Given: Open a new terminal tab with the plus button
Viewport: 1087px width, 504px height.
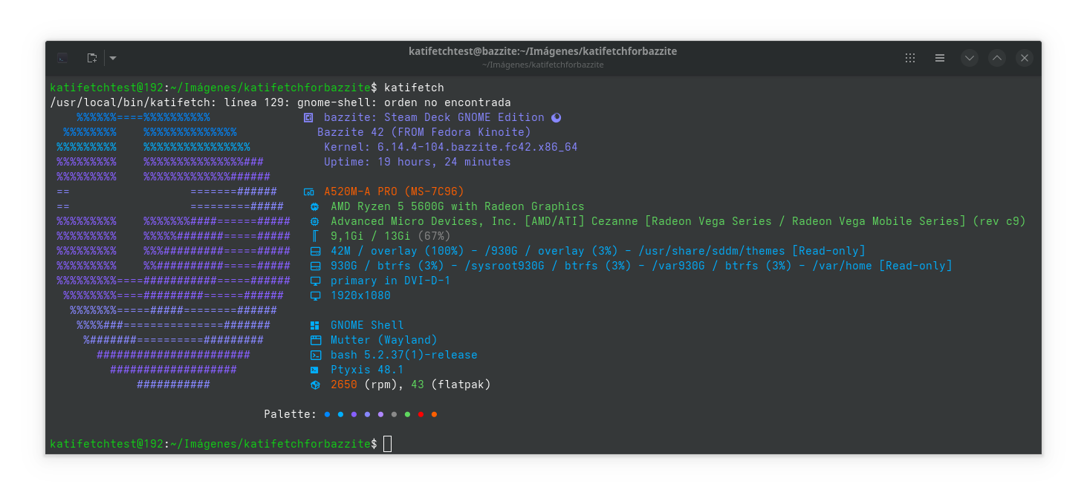Looking at the screenshot, I should pyautogui.click(x=91, y=57).
